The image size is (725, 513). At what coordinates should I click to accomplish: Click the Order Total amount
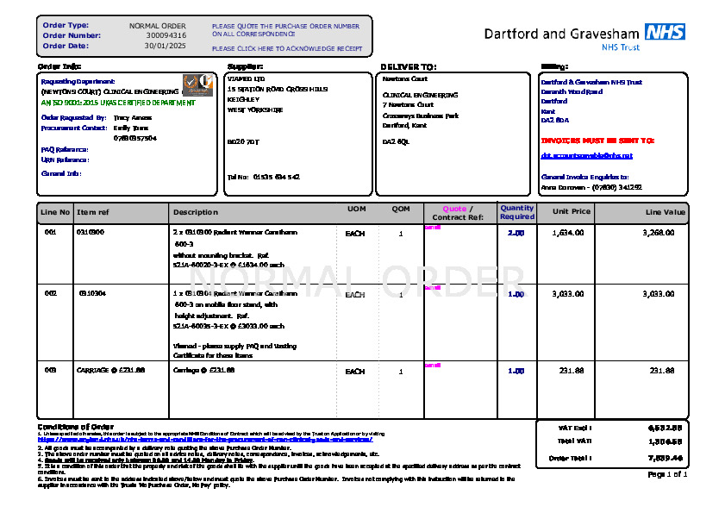(665, 458)
